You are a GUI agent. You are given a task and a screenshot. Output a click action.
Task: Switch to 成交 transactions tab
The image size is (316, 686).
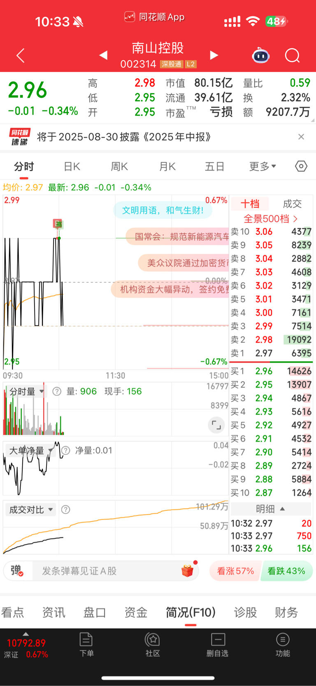(292, 204)
